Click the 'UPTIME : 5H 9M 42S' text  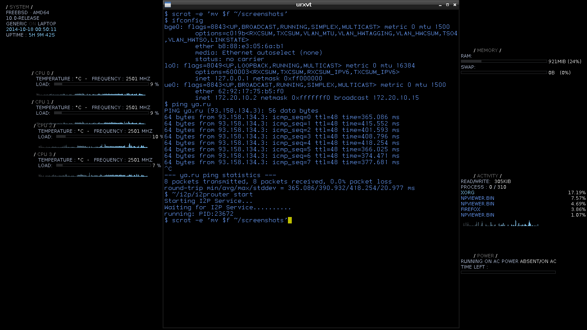point(30,35)
